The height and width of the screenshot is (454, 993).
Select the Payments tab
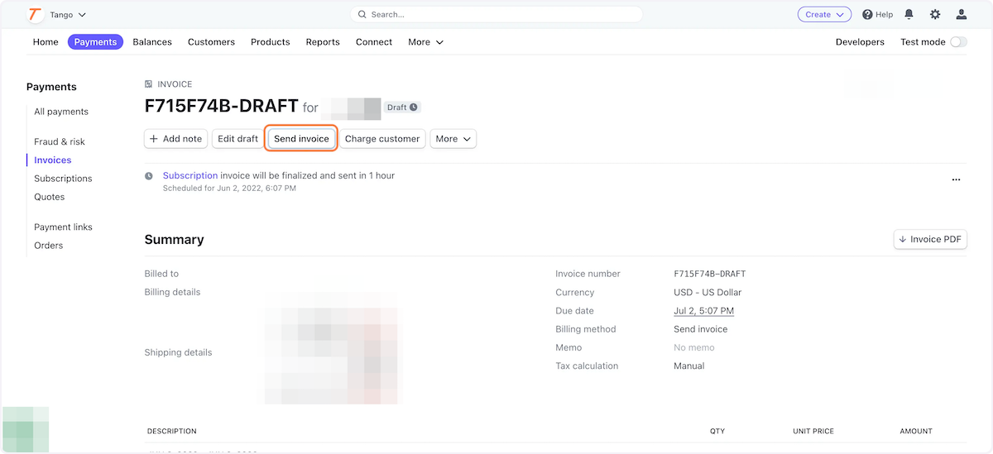[x=95, y=42]
